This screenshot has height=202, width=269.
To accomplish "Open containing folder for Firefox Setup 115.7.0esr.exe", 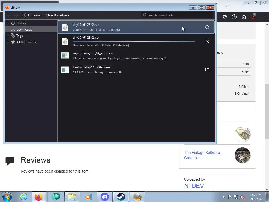I will click(x=207, y=69).
